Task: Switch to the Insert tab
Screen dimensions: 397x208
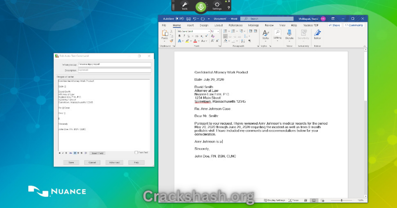Action: [x=190, y=25]
